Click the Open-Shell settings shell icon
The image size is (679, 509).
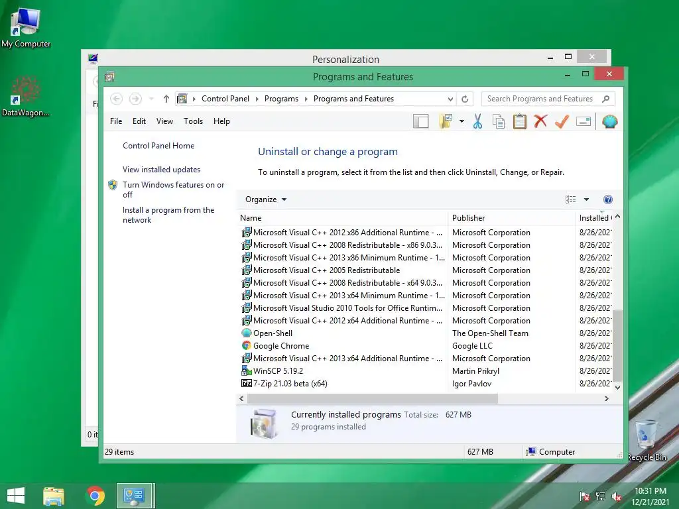point(609,122)
